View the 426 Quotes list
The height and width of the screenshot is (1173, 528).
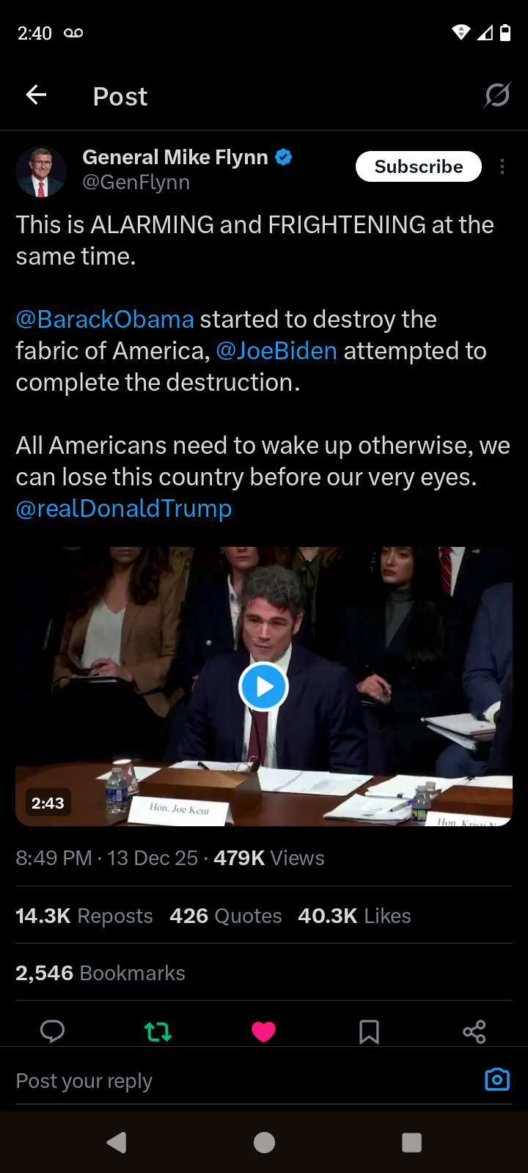226,916
